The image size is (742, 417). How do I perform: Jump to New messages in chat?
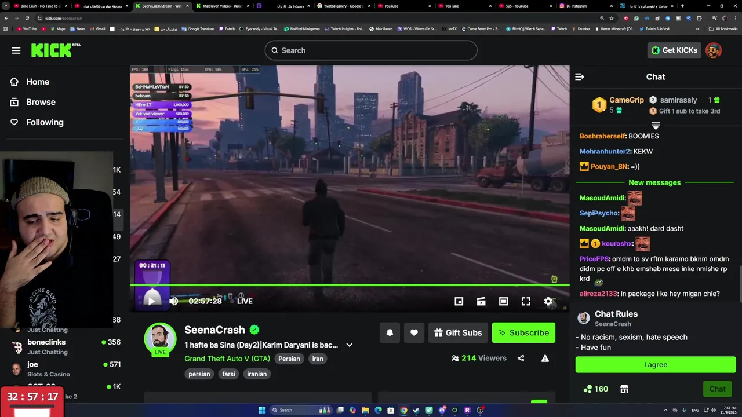click(654, 182)
